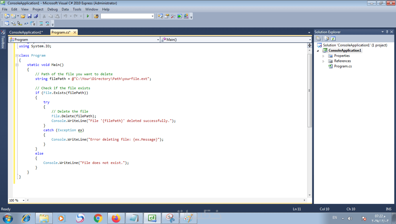
Task: Click the New Project toolbar icon
Action: (x=7, y=16)
